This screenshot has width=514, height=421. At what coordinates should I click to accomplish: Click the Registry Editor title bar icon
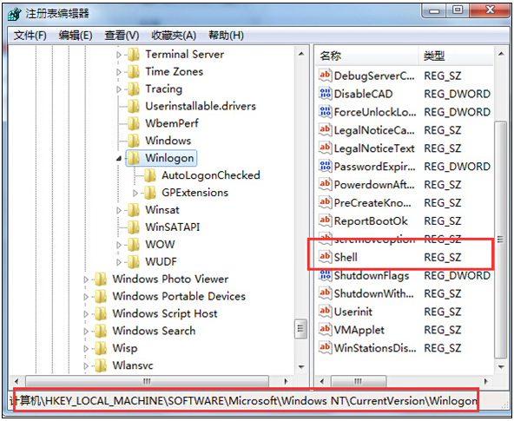tap(15, 14)
